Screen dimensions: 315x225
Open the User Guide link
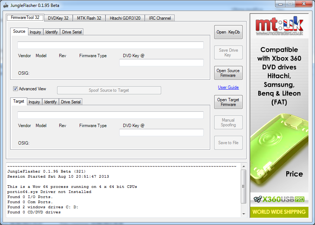[228, 87]
